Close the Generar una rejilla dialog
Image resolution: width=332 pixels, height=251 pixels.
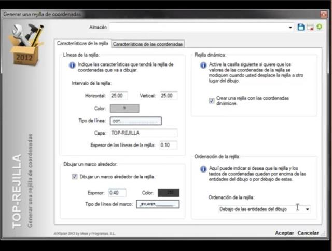tap(324, 15)
